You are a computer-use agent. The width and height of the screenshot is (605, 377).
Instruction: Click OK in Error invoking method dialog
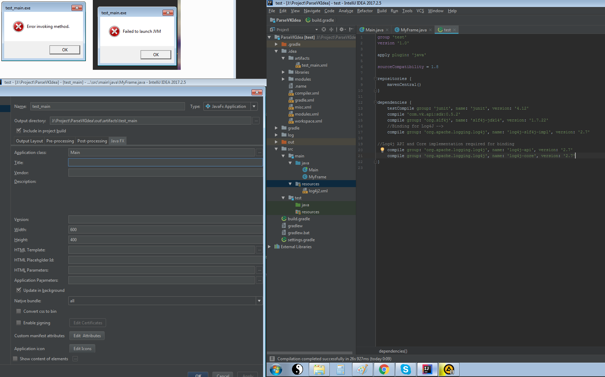click(x=65, y=50)
